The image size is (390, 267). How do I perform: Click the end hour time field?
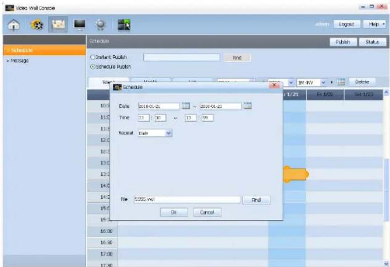pyautogui.click(x=191, y=118)
